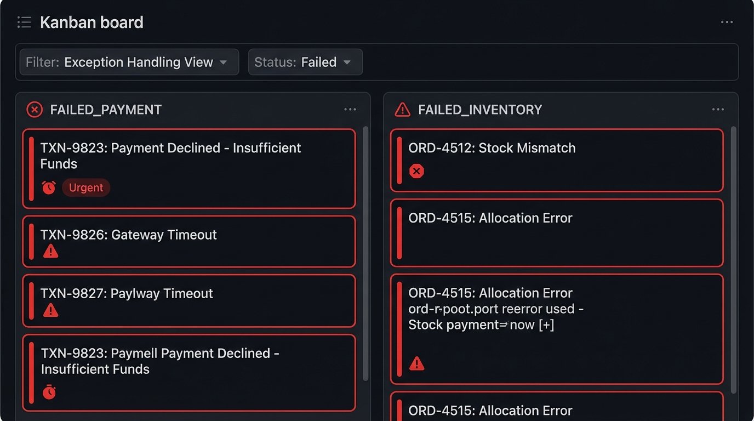754x421 pixels.
Task: Click the Kanban board title
Action: tap(92, 22)
